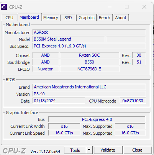Click the Ver. 2.17.0.x64 version text
Screen dimensions: 154x155
click(45, 152)
